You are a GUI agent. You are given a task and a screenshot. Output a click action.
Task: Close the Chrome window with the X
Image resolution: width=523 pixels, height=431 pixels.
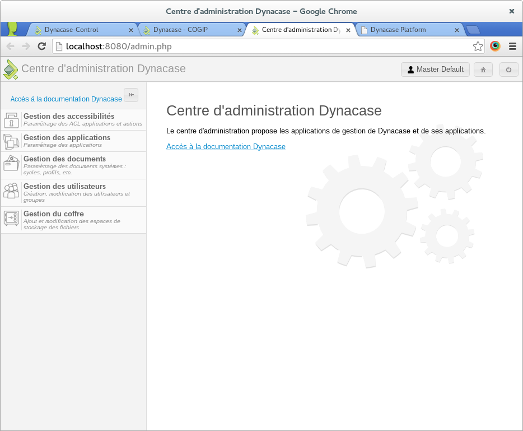point(512,11)
